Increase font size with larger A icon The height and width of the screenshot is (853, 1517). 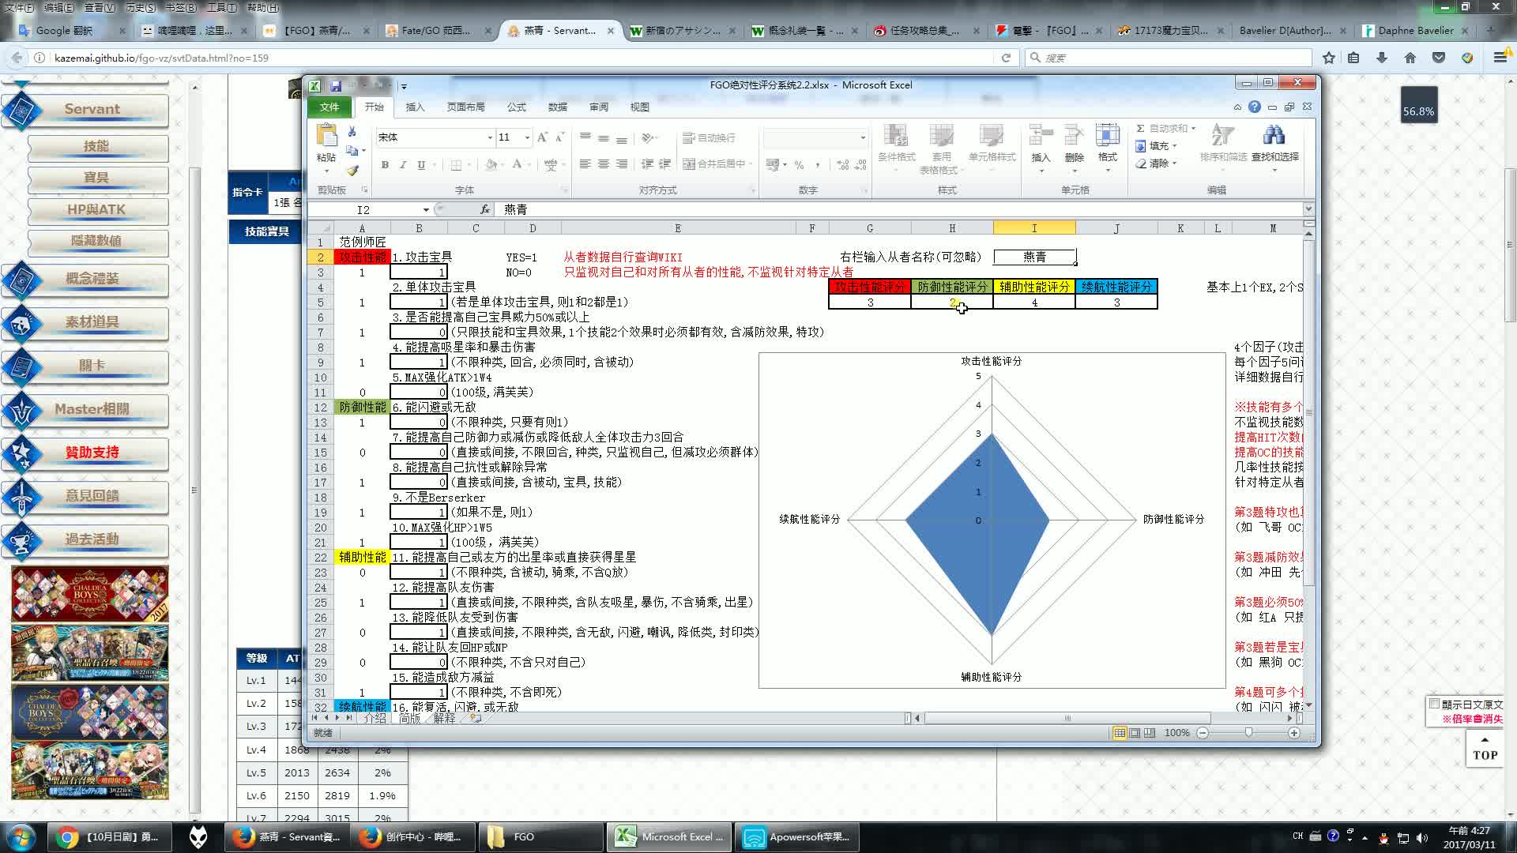click(x=543, y=137)
